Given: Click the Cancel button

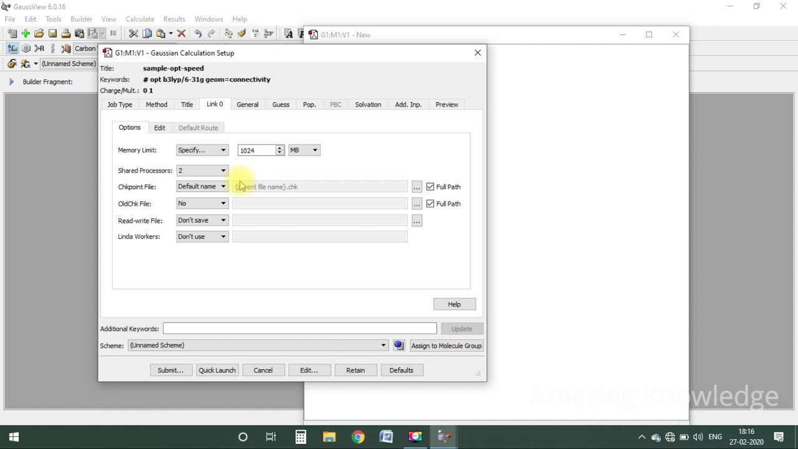Looking at the screenshot, I should 263,370.
